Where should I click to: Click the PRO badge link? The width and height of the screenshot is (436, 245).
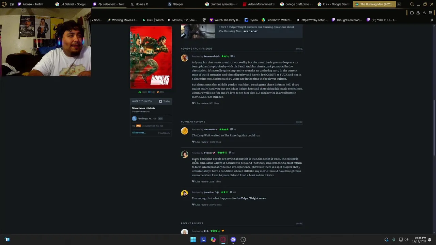139,126
